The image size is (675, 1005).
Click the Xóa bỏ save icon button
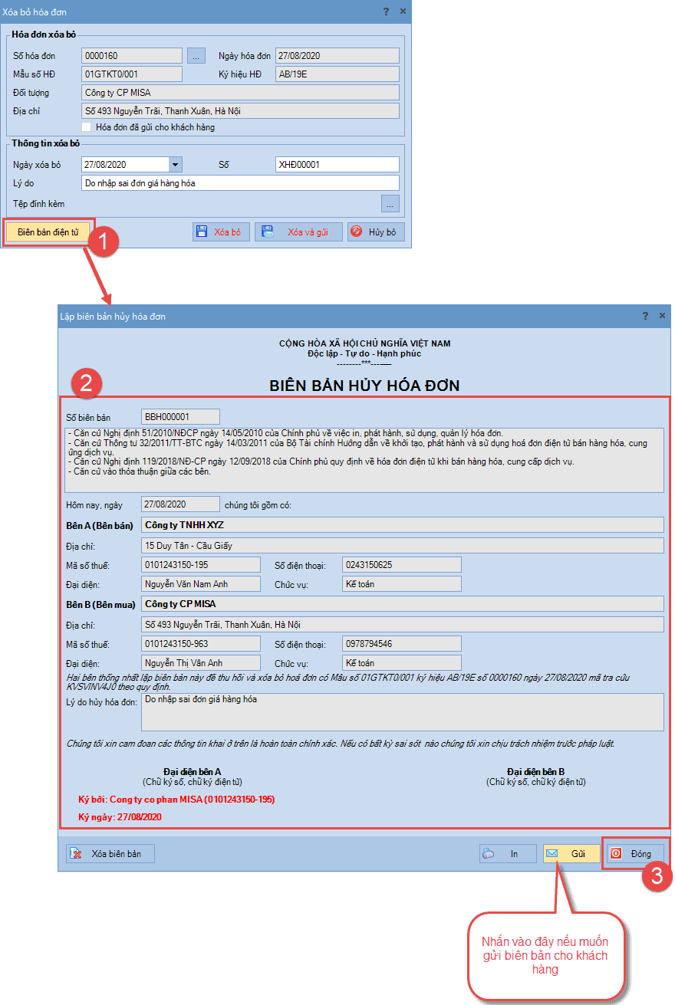[221, 232]
